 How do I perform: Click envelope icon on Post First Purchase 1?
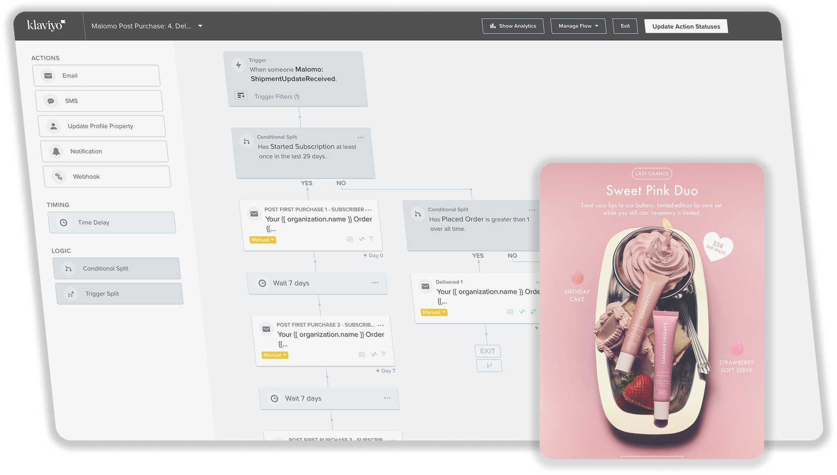pos(254,214)
